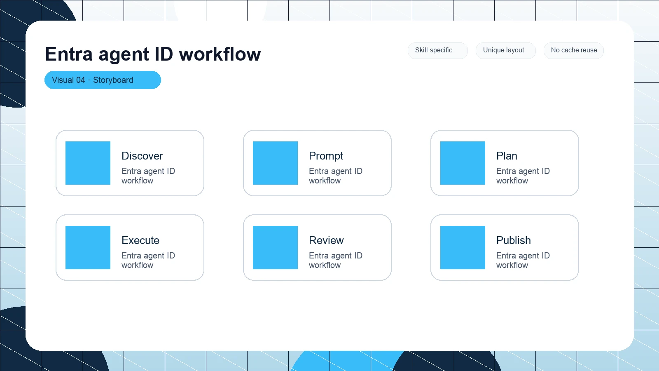659x371 pixels.
Task: Click the description text under Plan
Action: (523, 176)
